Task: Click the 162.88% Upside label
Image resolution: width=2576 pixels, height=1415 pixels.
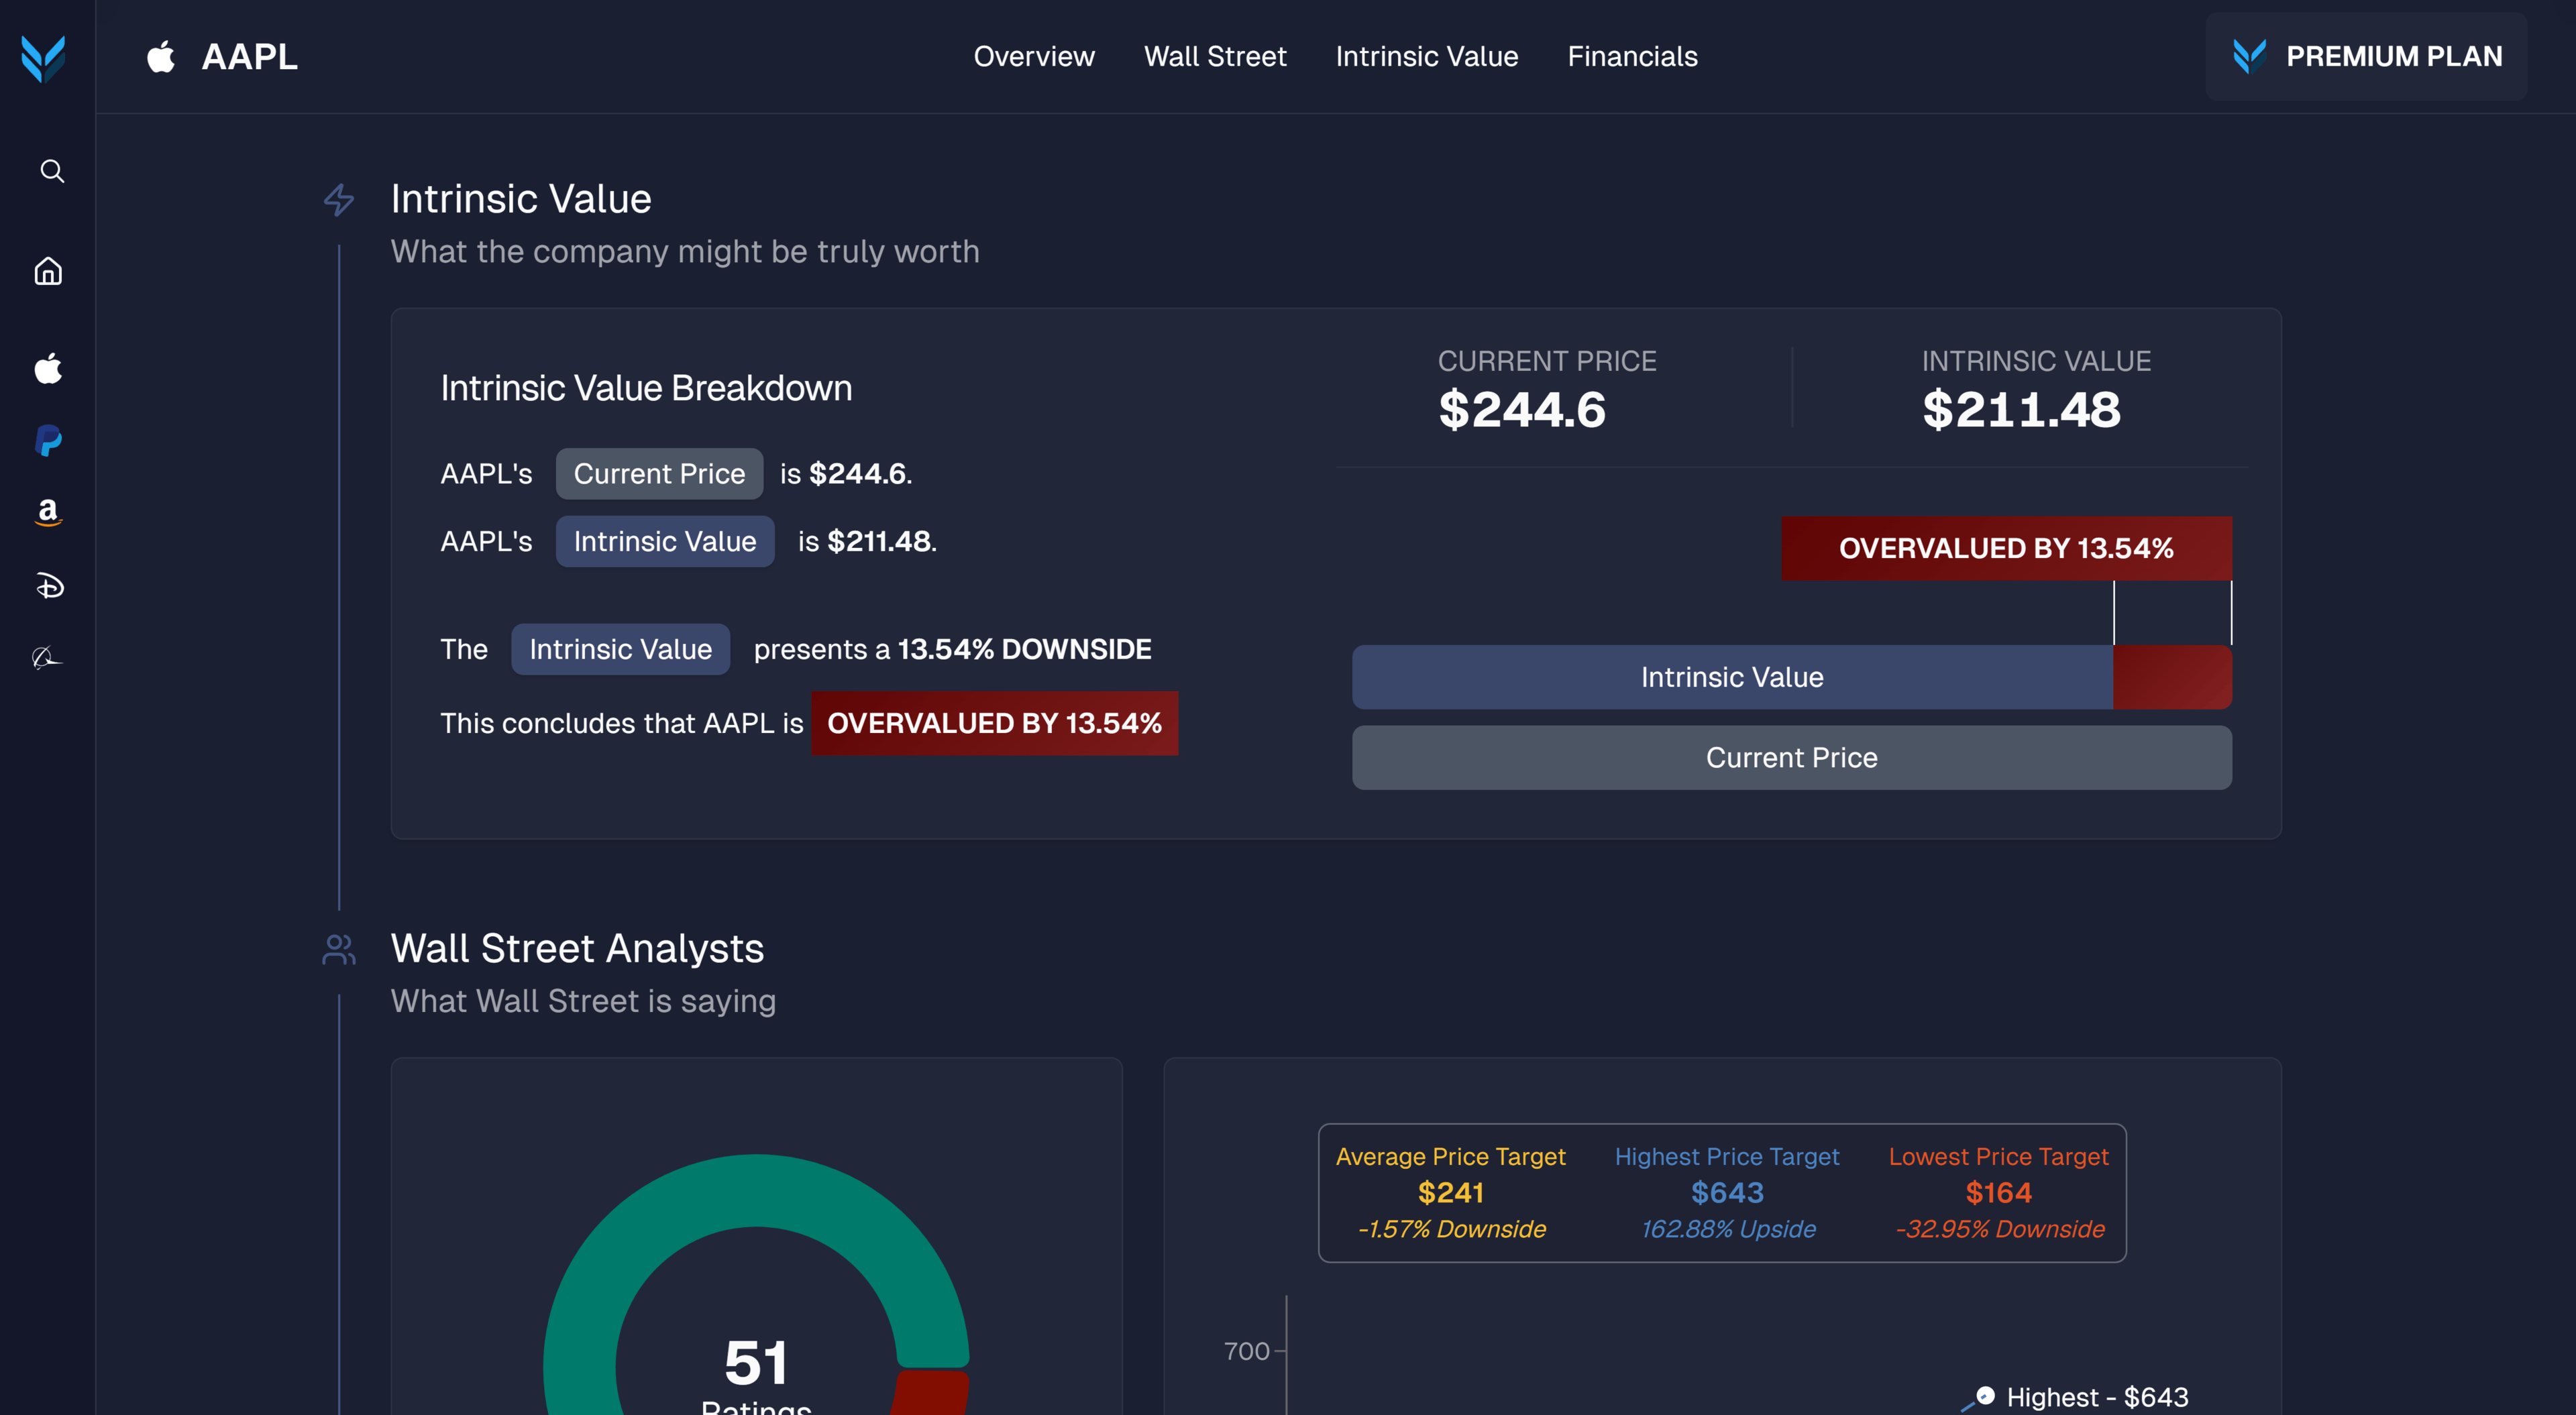Action: (x=1728, y=1229)
